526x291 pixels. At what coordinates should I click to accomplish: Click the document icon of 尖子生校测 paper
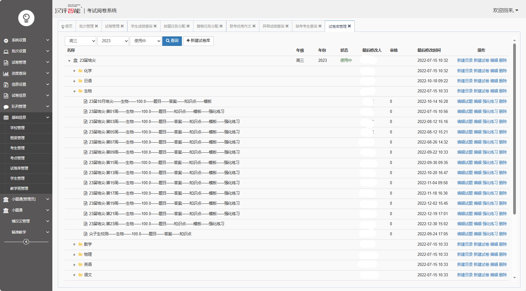86,234
